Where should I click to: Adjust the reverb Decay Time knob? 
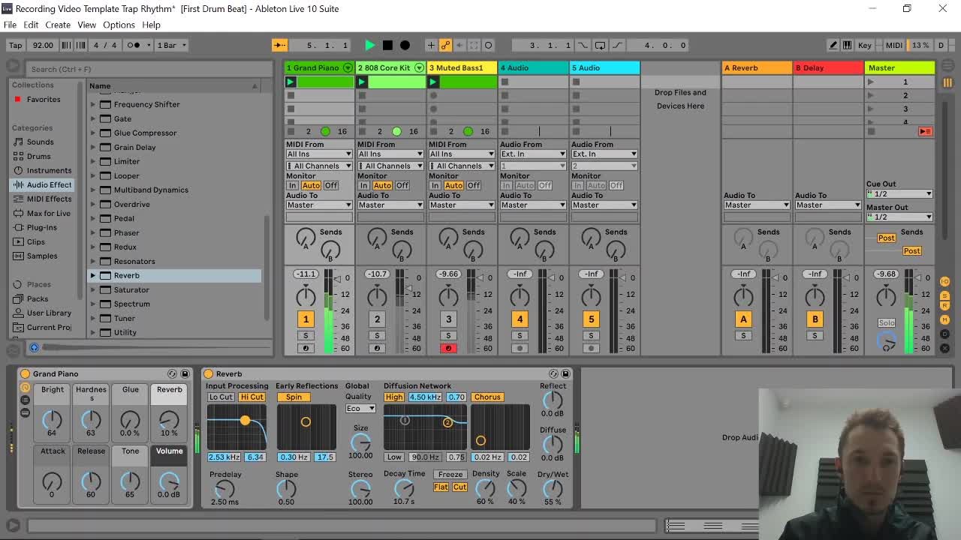coord(404,488)
